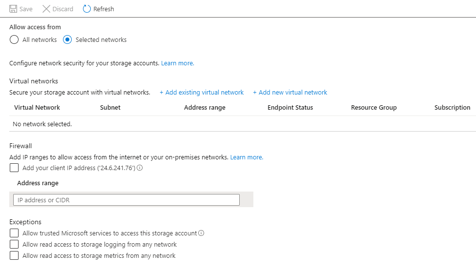The height and width of the screenshot is (271, 476).
Task: Click the Save text label
Action: 26,9
